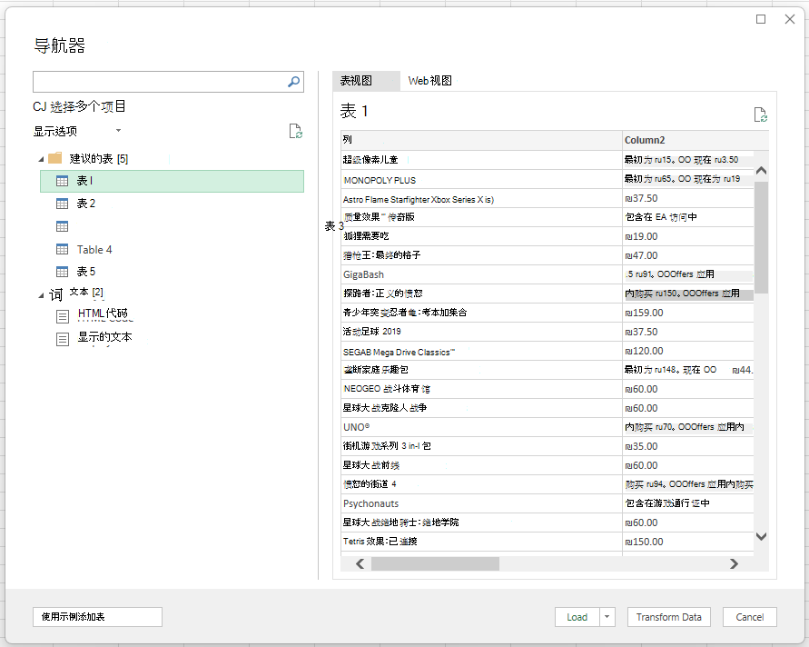Switch to the Web 视图 tab

tap(429, 81)
